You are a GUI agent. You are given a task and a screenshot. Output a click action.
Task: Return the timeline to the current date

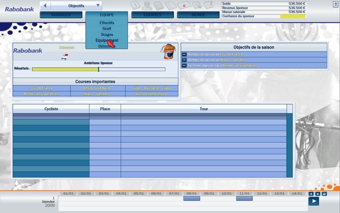point(324,194)
